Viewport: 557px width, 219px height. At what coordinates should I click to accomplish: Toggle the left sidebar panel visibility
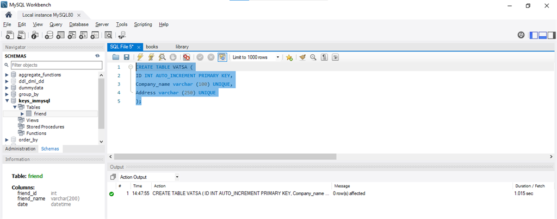534,35
